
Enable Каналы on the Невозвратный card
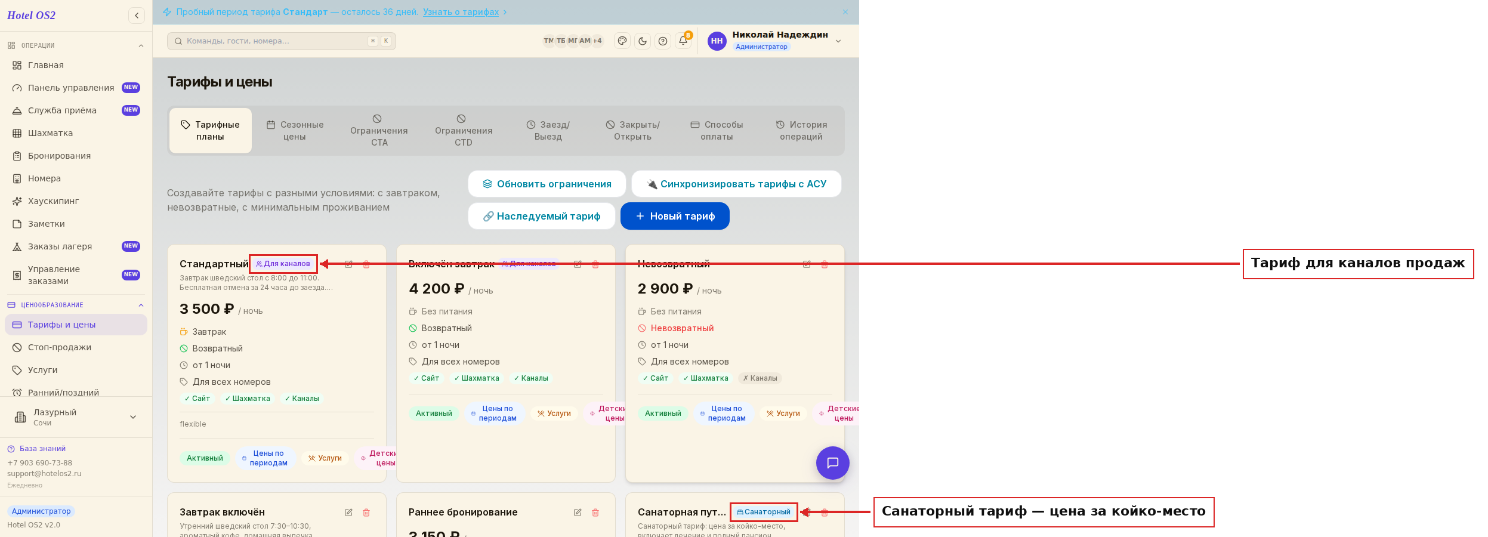click(x=760, y=378)
